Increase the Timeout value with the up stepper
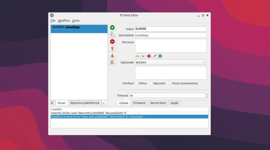Viewport: 270px width, 150px height. pos(207,94)
